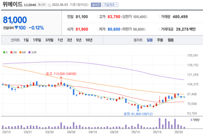This screenshot has height=137, width=203.
Task: Click the purple 거래량 volume legend marker
Action: (x=191, y=120)
